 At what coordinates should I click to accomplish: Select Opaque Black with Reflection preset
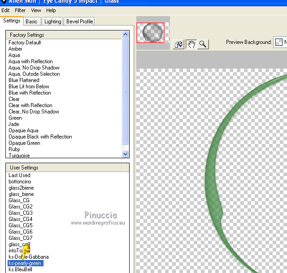40,137
